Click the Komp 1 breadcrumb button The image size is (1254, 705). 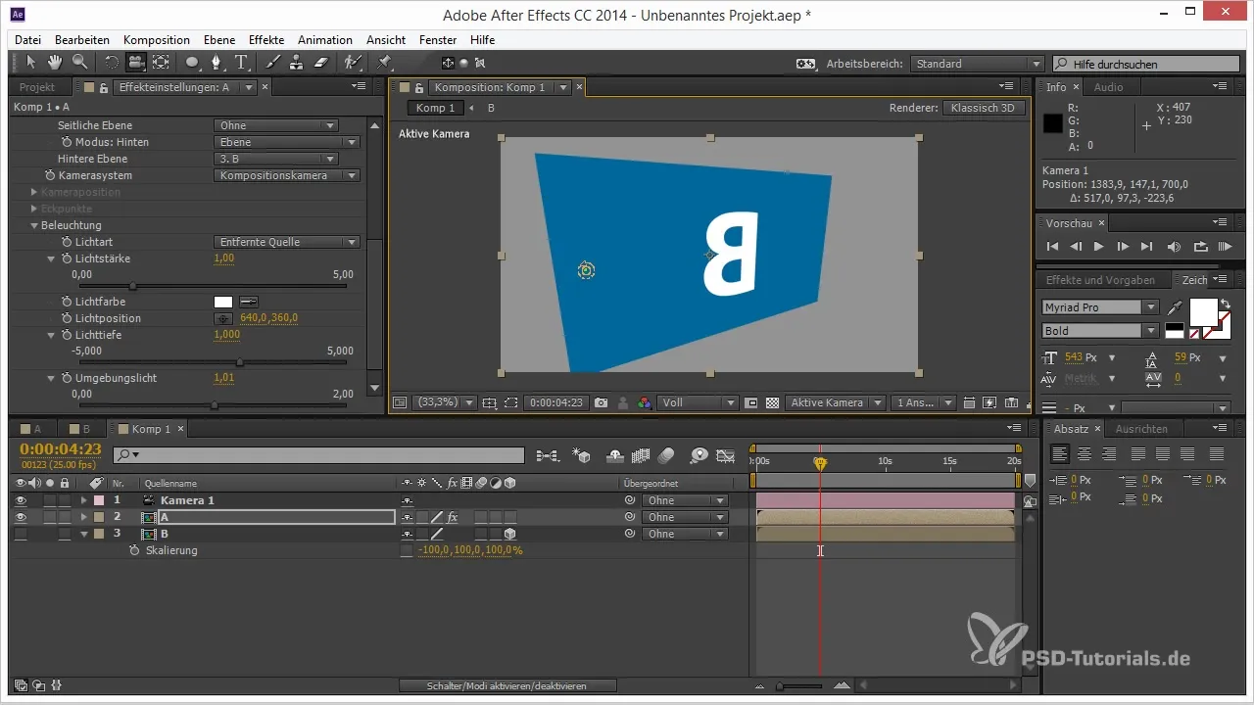(435, 108)
